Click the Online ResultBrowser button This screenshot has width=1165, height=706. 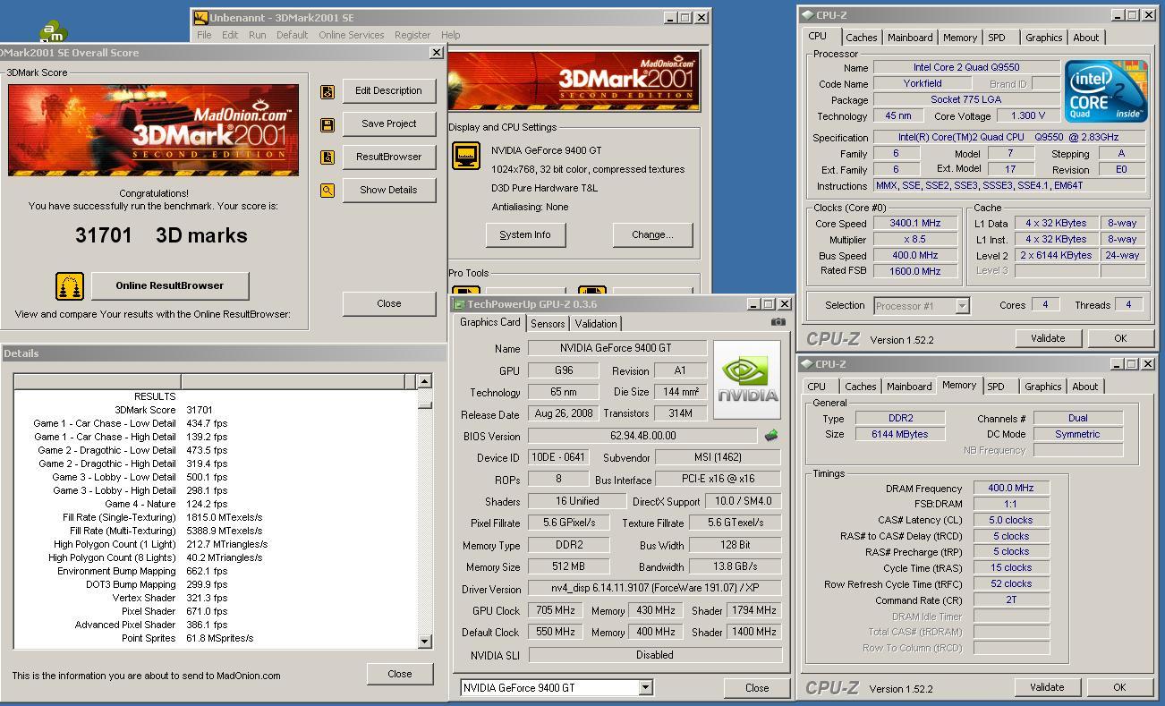pos(170,285)
